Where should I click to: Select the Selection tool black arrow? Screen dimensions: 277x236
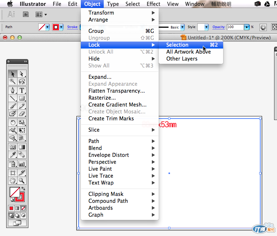pyautogui.click(x=13, y=74)
